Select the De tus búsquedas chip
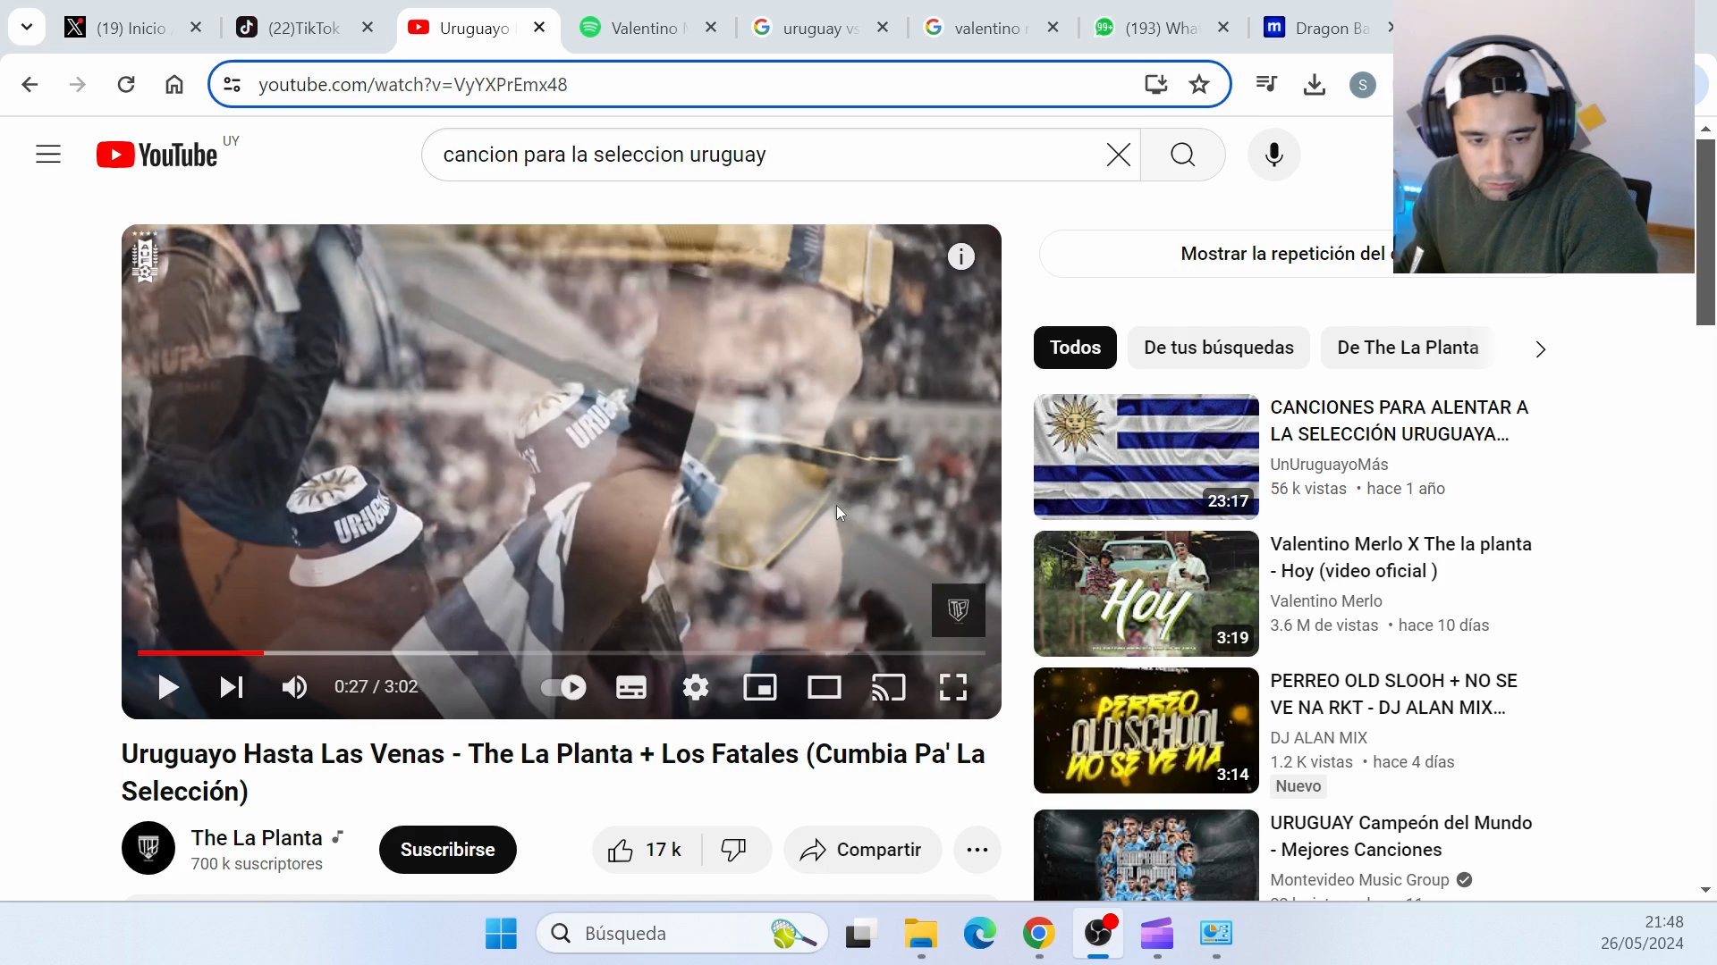 pos(1219,348)
